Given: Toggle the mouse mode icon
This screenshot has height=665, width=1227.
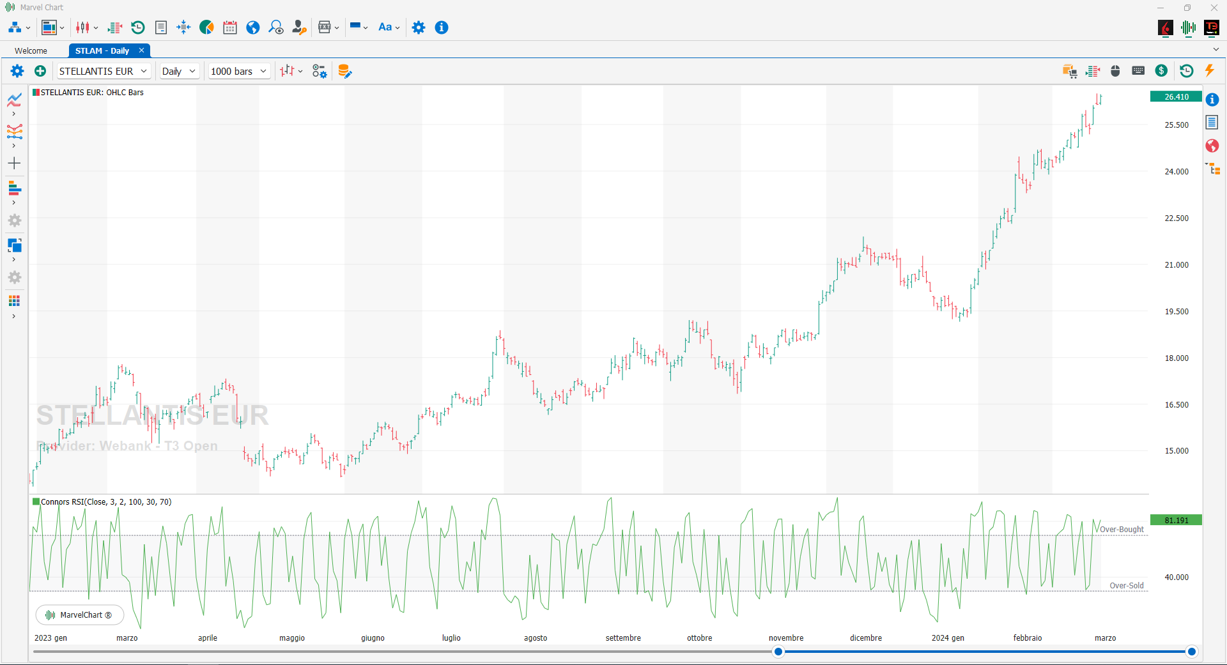Looking at the screenshot, I should [1115, 71].
